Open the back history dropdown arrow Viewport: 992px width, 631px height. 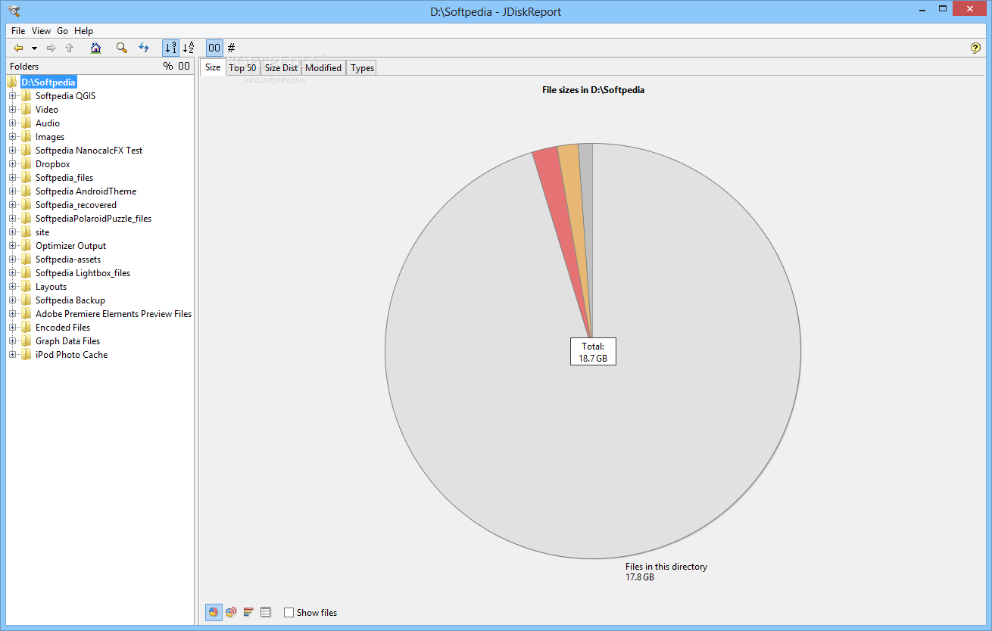tap(34, 48)
